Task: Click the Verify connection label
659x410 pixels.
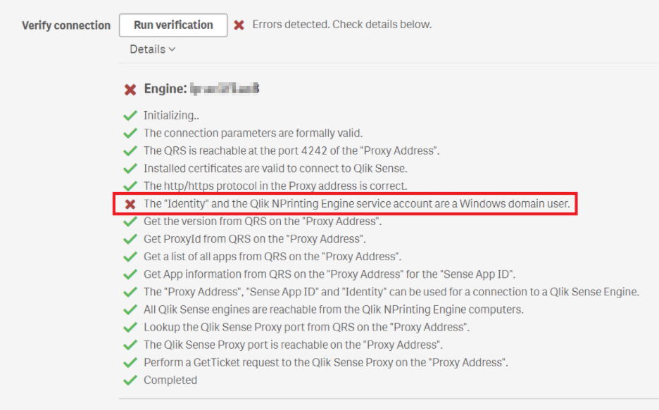Action: [x=65, y=25]
